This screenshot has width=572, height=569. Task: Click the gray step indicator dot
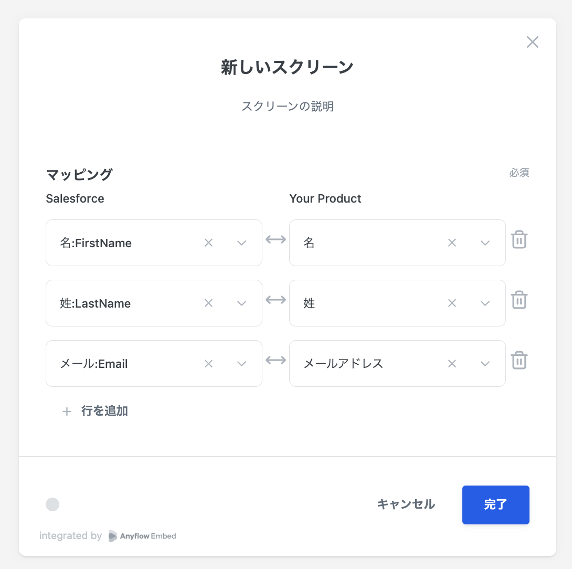(x=52, y=504)
